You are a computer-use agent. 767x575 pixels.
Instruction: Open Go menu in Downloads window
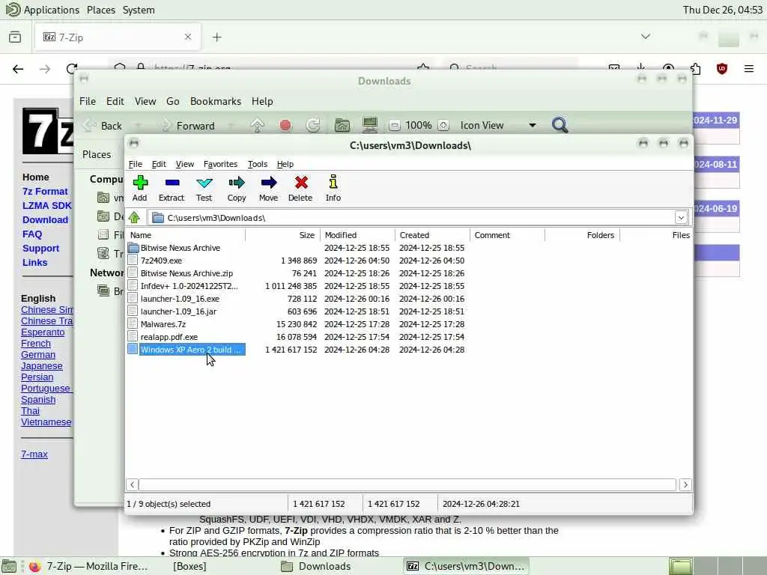pyautogui.click(x=173, y=101)
